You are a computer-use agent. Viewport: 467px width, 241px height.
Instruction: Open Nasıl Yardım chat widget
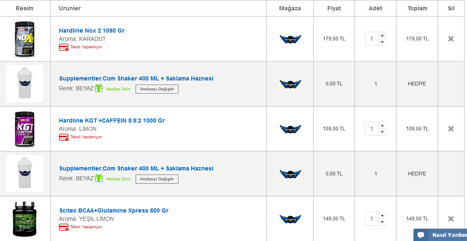(440, 235)
